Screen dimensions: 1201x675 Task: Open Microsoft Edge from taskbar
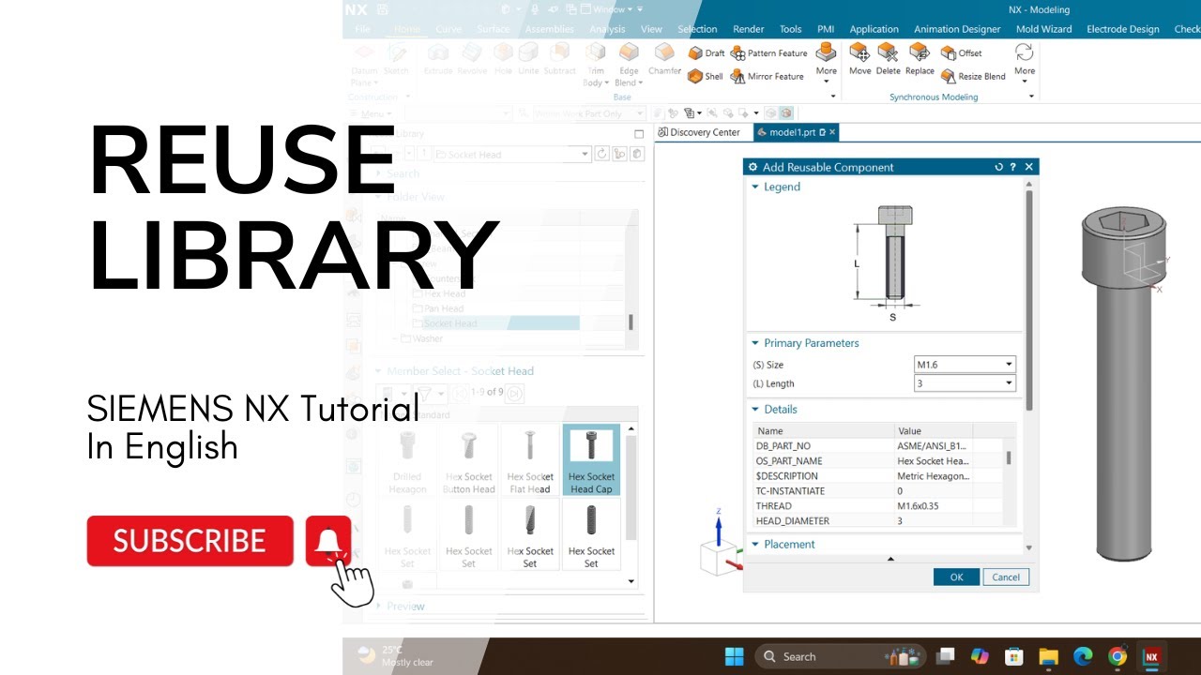pyautogui.click(x=1083, y=656)
